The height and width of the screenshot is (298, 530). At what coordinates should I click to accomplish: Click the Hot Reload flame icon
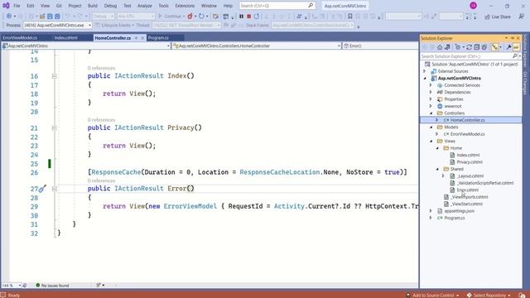point(190,17)
